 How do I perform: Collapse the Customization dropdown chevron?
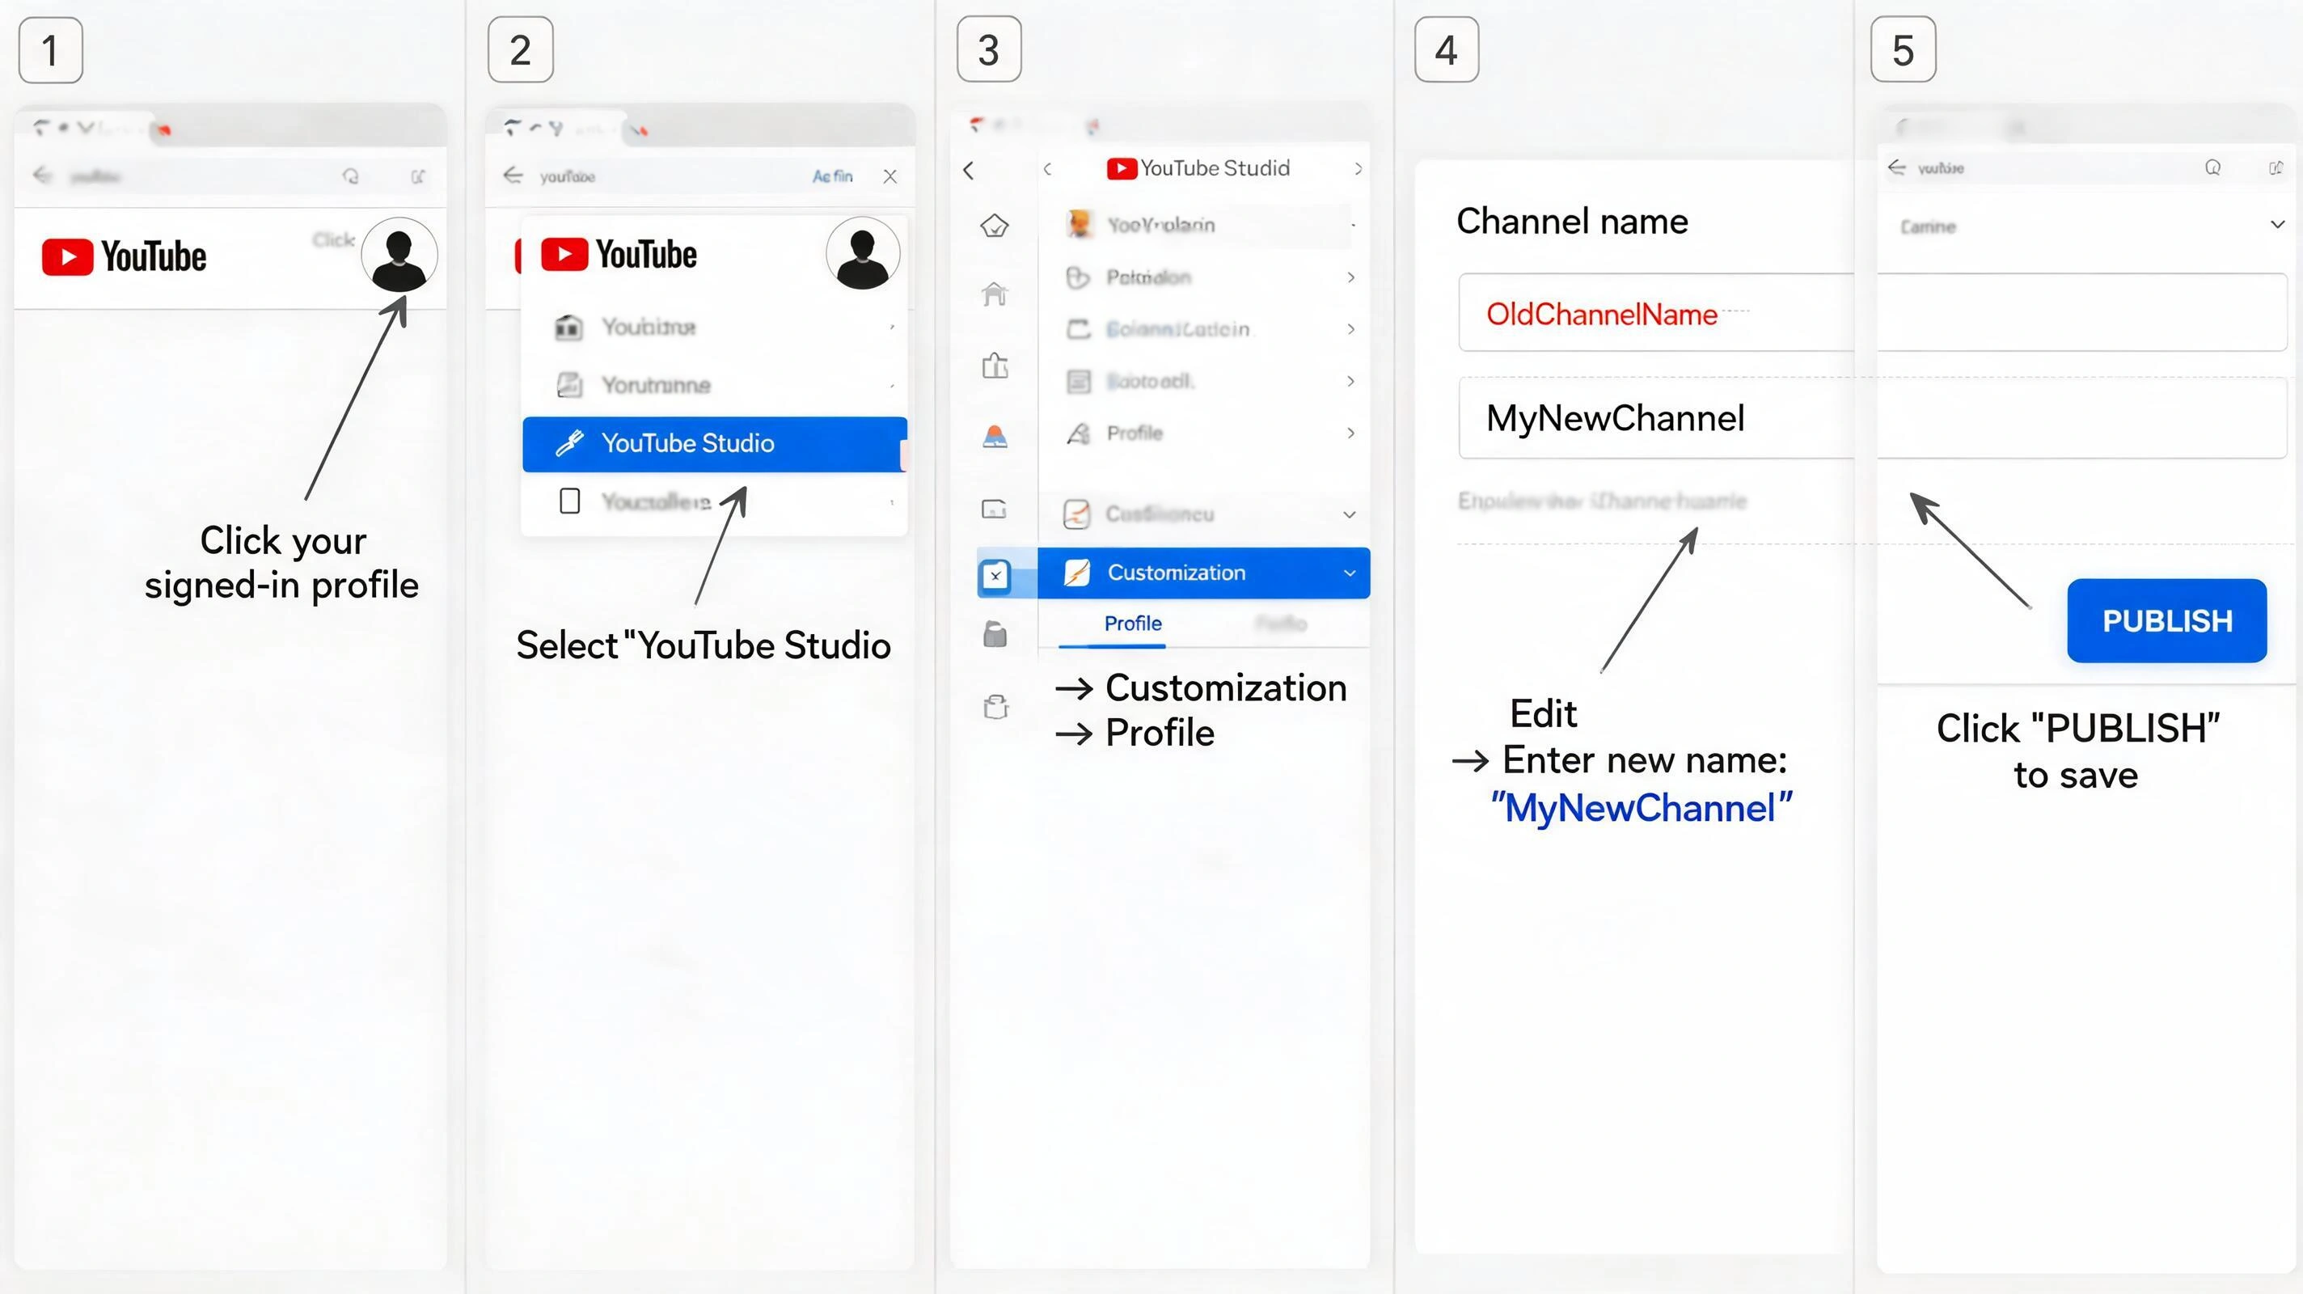(1349, 573)
